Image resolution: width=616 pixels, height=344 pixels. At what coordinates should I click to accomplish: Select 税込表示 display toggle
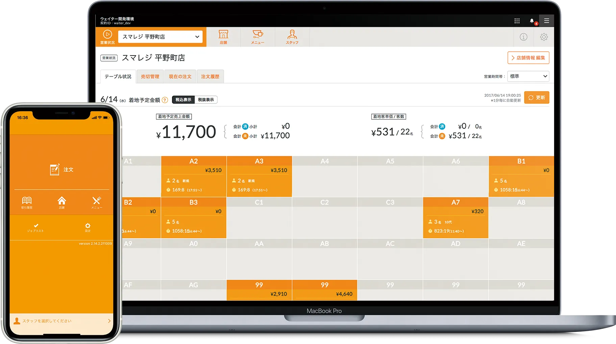click(x=183, y=99)
